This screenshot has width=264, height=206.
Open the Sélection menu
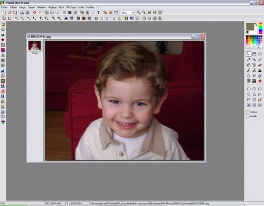42,7
